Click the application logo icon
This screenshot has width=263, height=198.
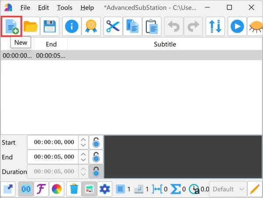(x=8, y=7)
